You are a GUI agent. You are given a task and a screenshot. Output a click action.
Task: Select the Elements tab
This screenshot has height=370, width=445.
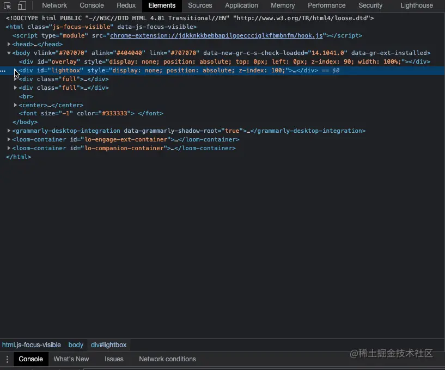coord(162,5)
